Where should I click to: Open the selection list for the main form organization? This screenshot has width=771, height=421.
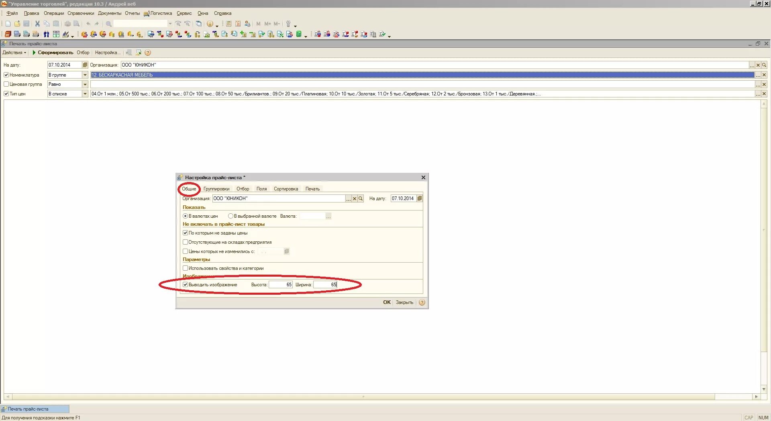752,65
